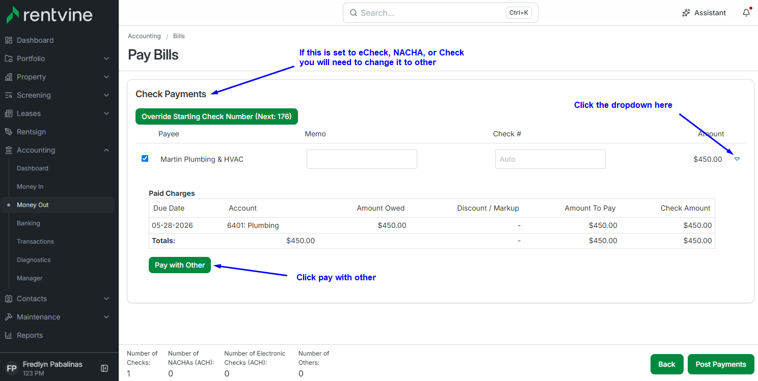Expand the Contacts menu chevron
The image size is (758, 381).
pyautogui.click(x=106, y=299)
